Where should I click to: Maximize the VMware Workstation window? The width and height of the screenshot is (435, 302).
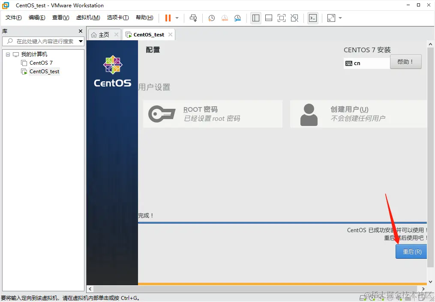(418, 5)
